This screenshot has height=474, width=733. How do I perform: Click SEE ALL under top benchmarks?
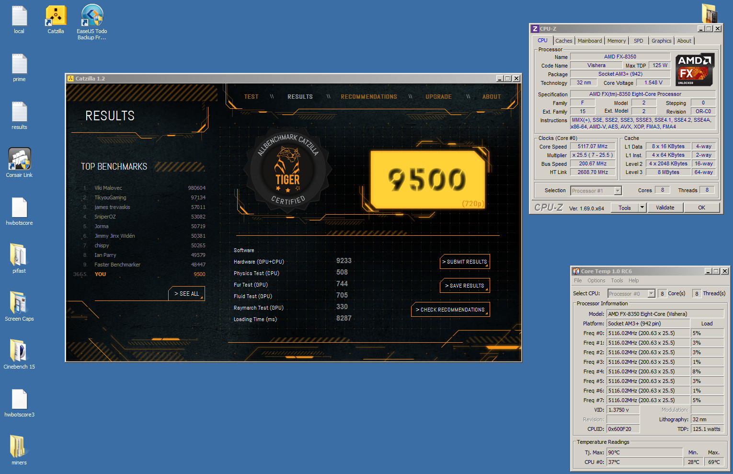[x=186, y=294]
